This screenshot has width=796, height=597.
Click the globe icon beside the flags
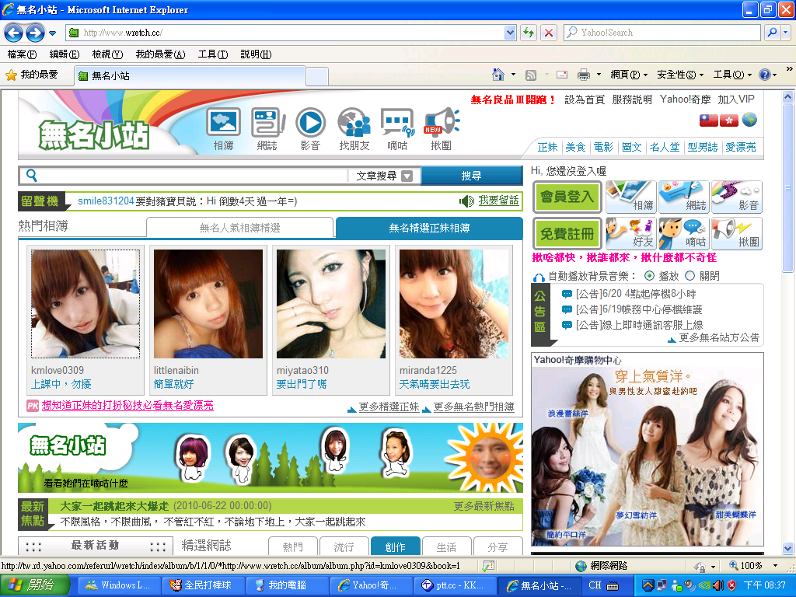tap(749, 120)
